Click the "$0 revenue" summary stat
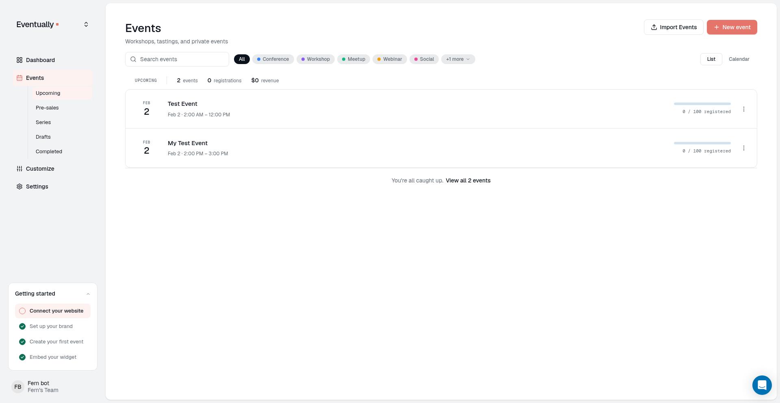 point(265,81)
